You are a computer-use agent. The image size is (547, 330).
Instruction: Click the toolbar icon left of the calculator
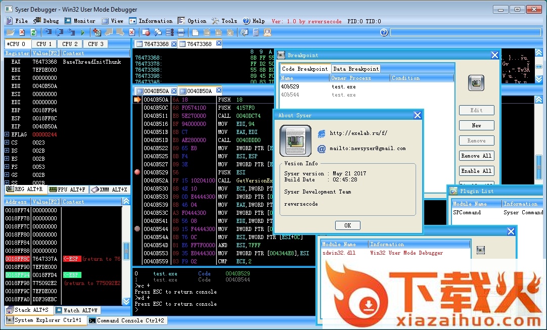(244, 32)
